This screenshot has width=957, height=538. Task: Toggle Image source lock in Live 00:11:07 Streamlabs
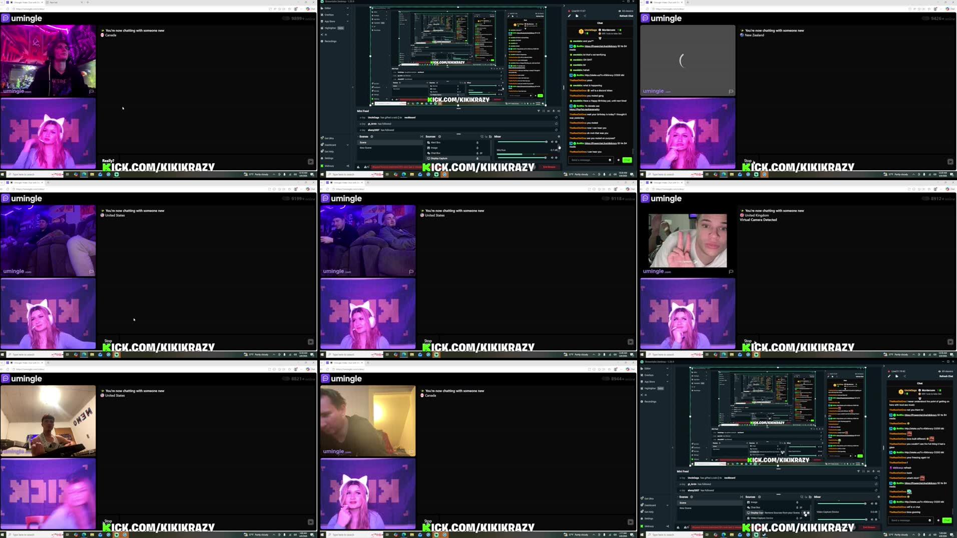[x=477, y=148]
